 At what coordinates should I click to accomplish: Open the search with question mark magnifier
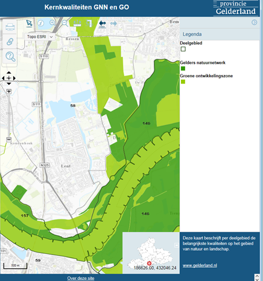tap(10, 56)
